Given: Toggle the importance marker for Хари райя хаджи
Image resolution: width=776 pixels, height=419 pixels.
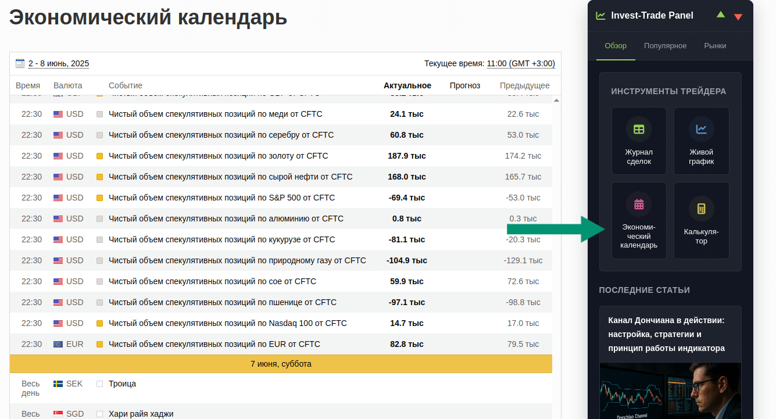Looking at the screenshot, I should click(99, 414).
